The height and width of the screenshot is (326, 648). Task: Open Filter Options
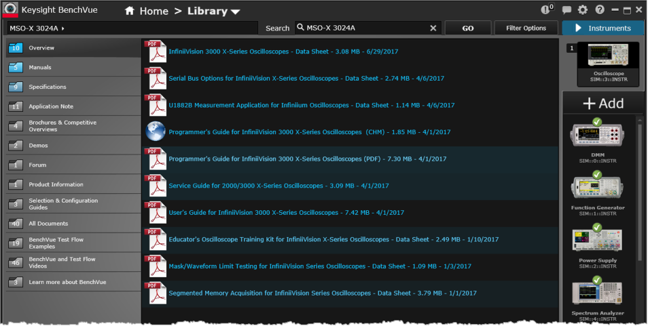coord(525,28)
